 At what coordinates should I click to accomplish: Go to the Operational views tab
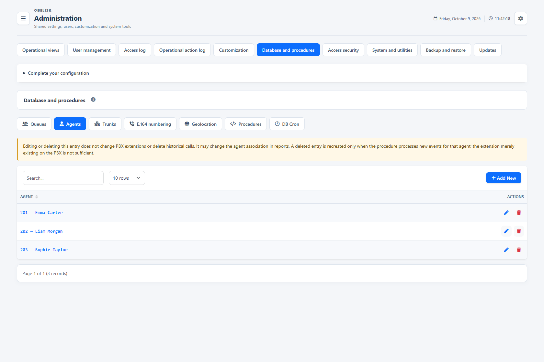click(x=41, y=50)
